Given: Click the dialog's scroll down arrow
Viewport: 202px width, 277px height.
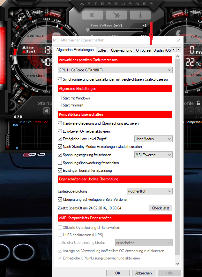Looking at the screenshot, I should pos(178,264).
